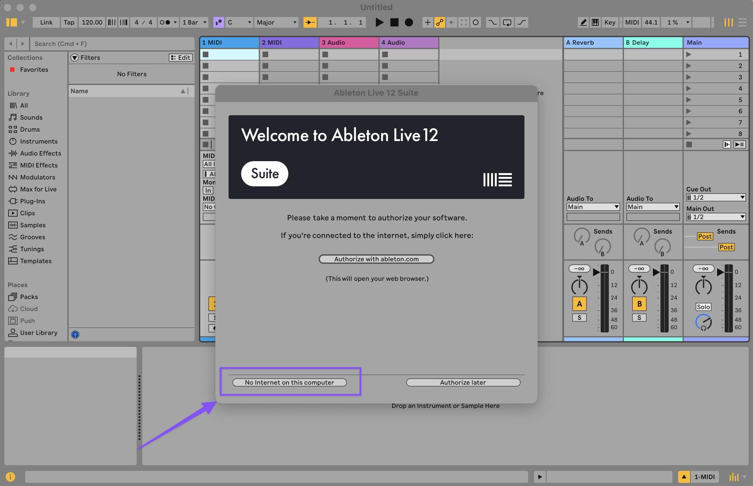The width and height of the screenshot is (753, 486).
Task: Arm the Record button in the transport
Action: 409,22
